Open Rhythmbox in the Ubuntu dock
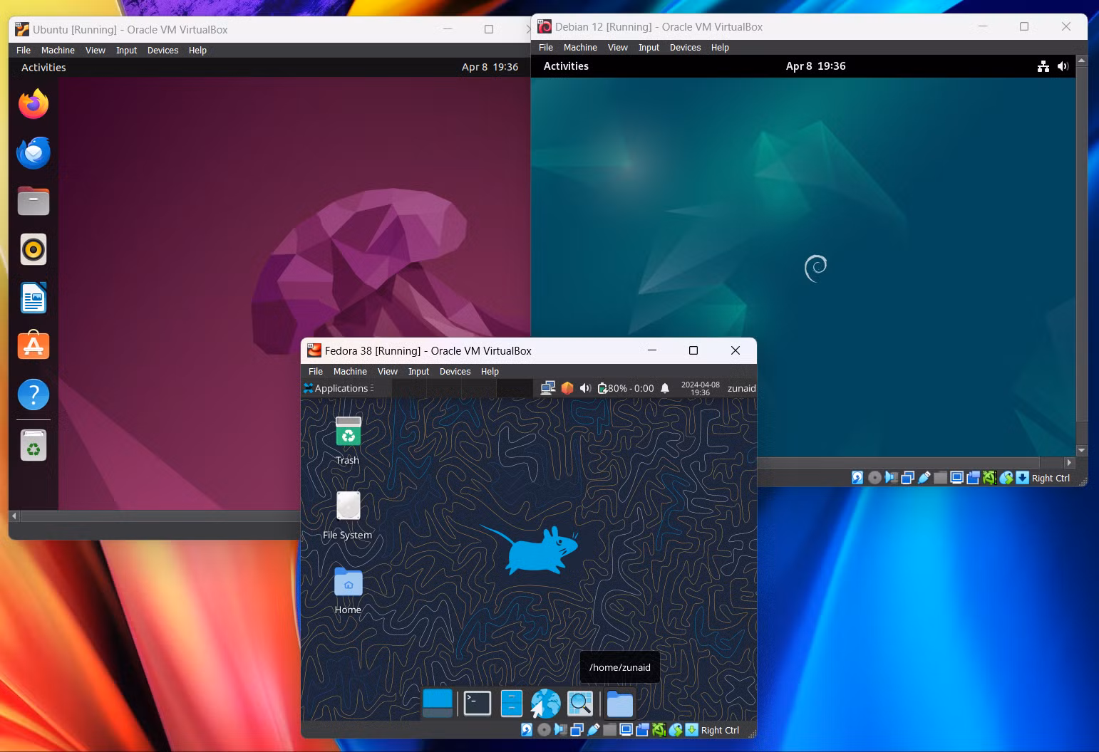1099x752 pixels. 33,250
